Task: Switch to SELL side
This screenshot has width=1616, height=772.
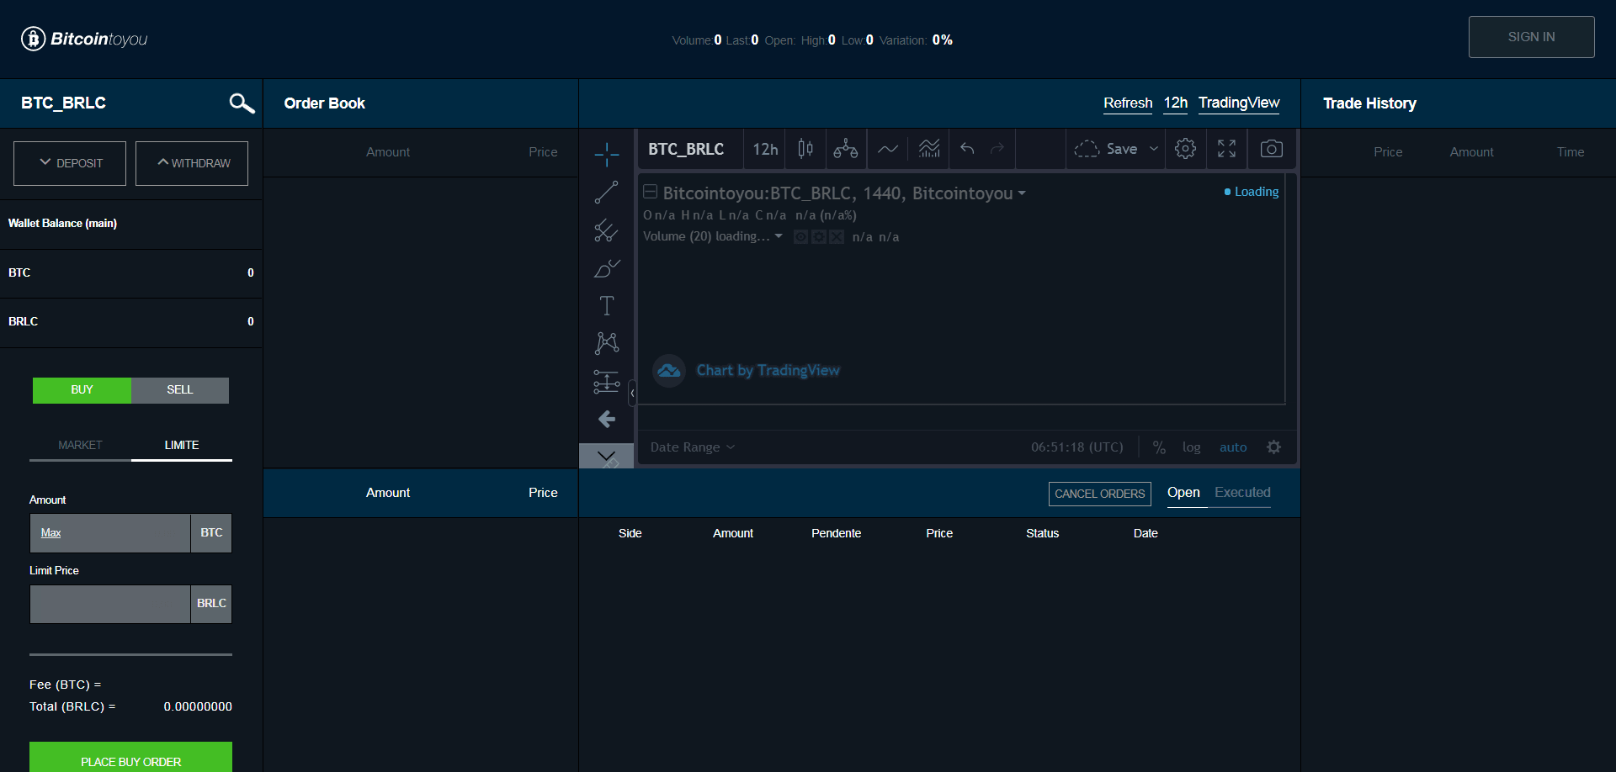Action: [180, 390]
